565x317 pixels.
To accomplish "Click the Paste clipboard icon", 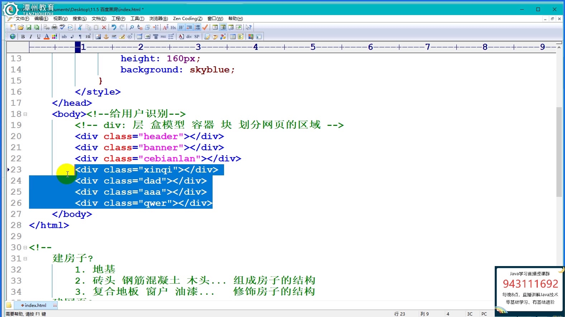I will (96, 27).
